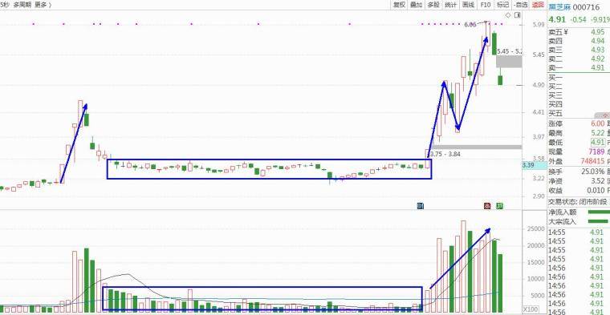Click the diamond icon above the chart
The height and width of the screenshot is (315, 610).
(x=508, y=15)
